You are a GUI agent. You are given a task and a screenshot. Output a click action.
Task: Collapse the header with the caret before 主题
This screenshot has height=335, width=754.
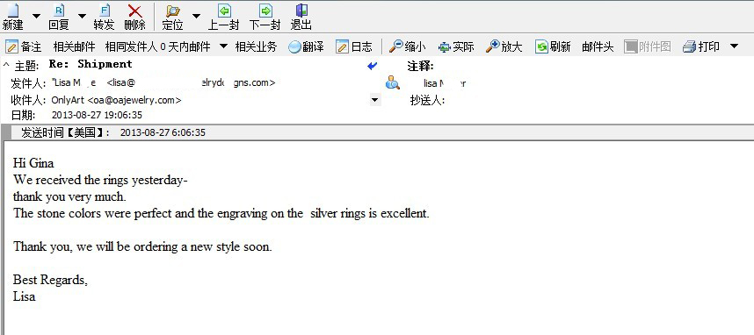pos(6,64)
